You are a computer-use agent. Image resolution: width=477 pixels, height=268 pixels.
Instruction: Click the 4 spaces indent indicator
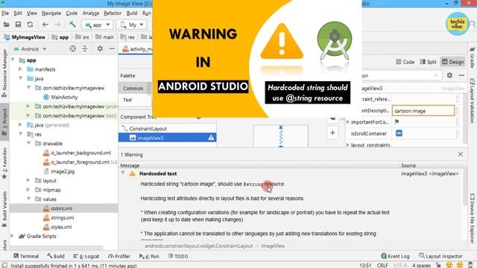pos(422,265)
